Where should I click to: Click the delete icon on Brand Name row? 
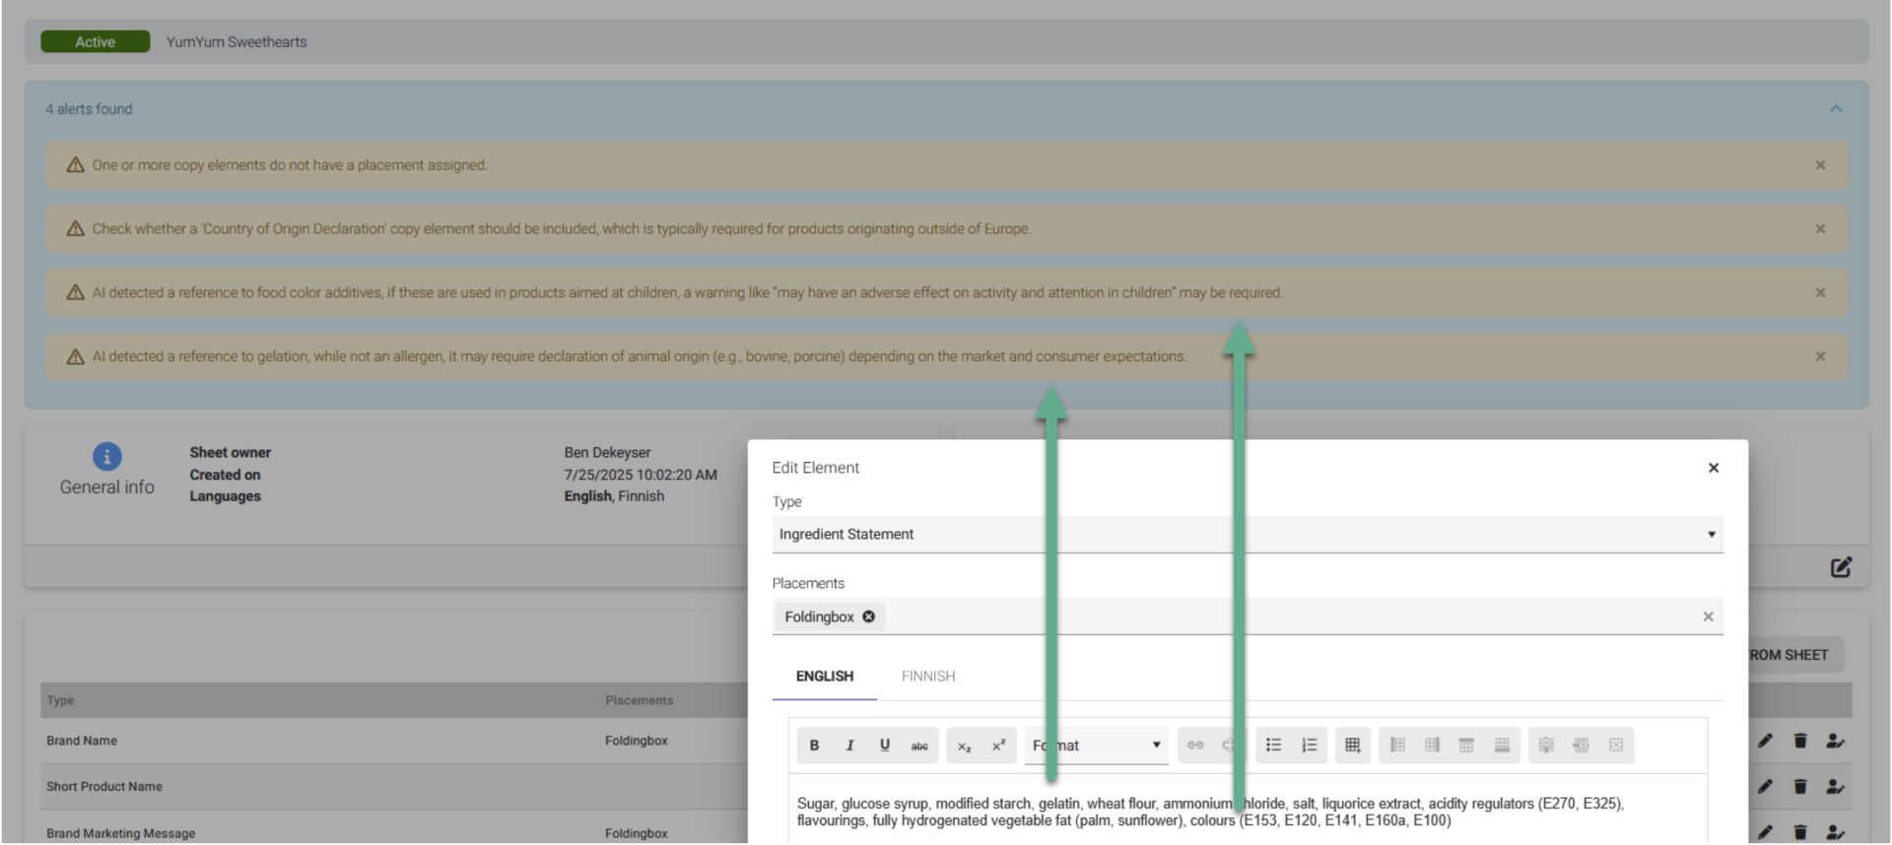1799,741
